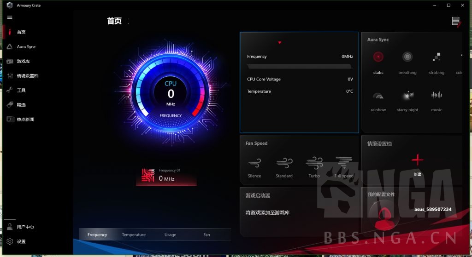Screen dimensions: 472x257
Task: Click the Frequency progress bar
Action: pyautogui.click(x=300, y=66)
